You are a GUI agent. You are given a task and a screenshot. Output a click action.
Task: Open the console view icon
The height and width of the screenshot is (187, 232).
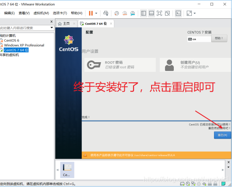pos(178,13)
